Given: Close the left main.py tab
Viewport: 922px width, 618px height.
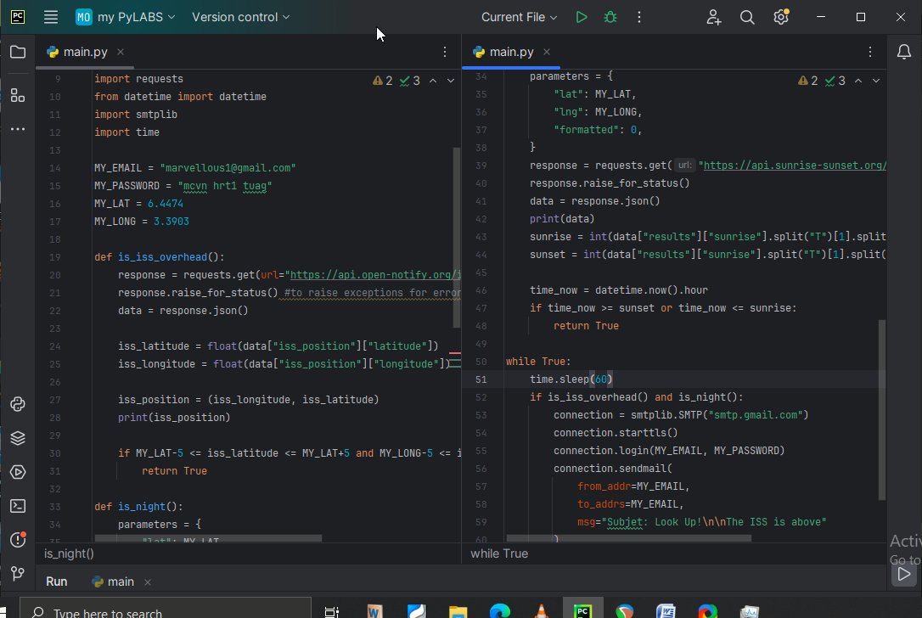Looking at the screenshot, I should (x=121, y=52).
